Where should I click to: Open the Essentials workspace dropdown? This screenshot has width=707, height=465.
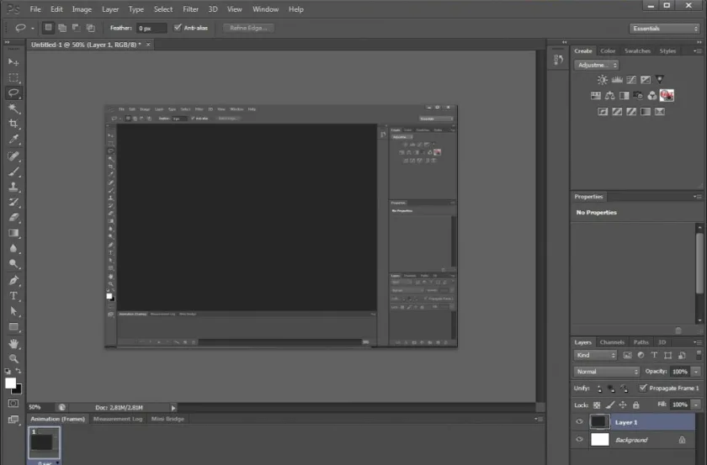click(664, 29)
